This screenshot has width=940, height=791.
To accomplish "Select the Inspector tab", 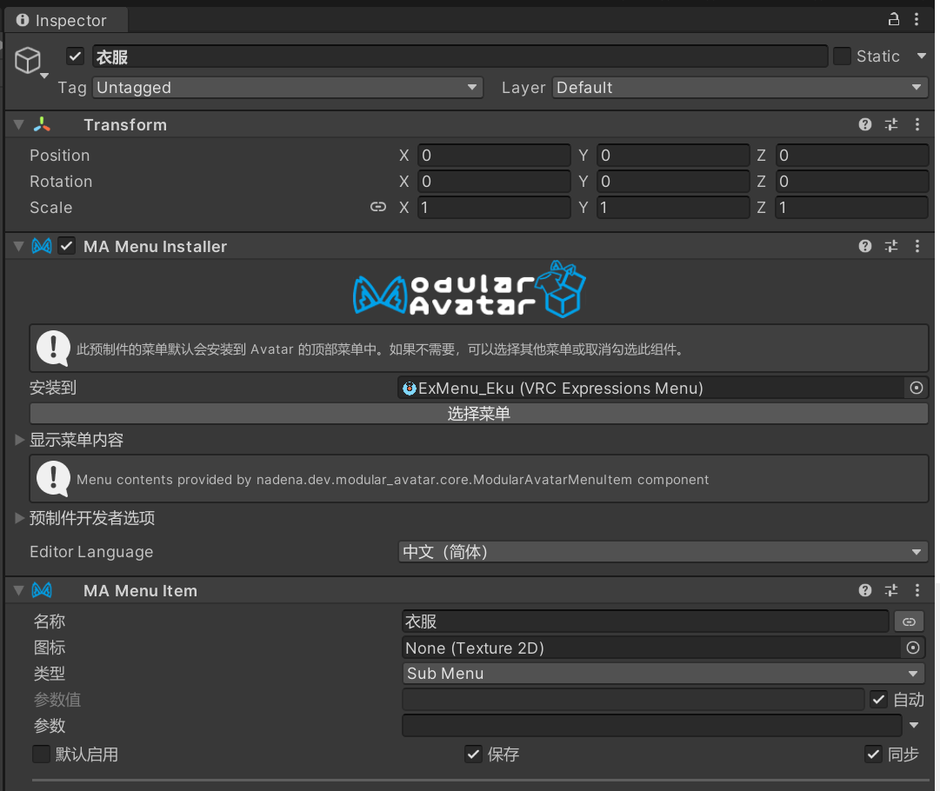I will pyautogui.click(x=63, y=20).
